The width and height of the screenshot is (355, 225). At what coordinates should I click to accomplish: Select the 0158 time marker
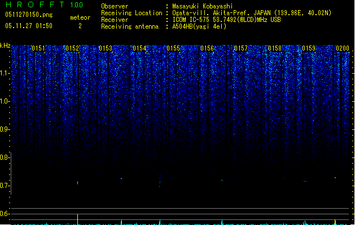pyautogui.click(x=275, y=48)
